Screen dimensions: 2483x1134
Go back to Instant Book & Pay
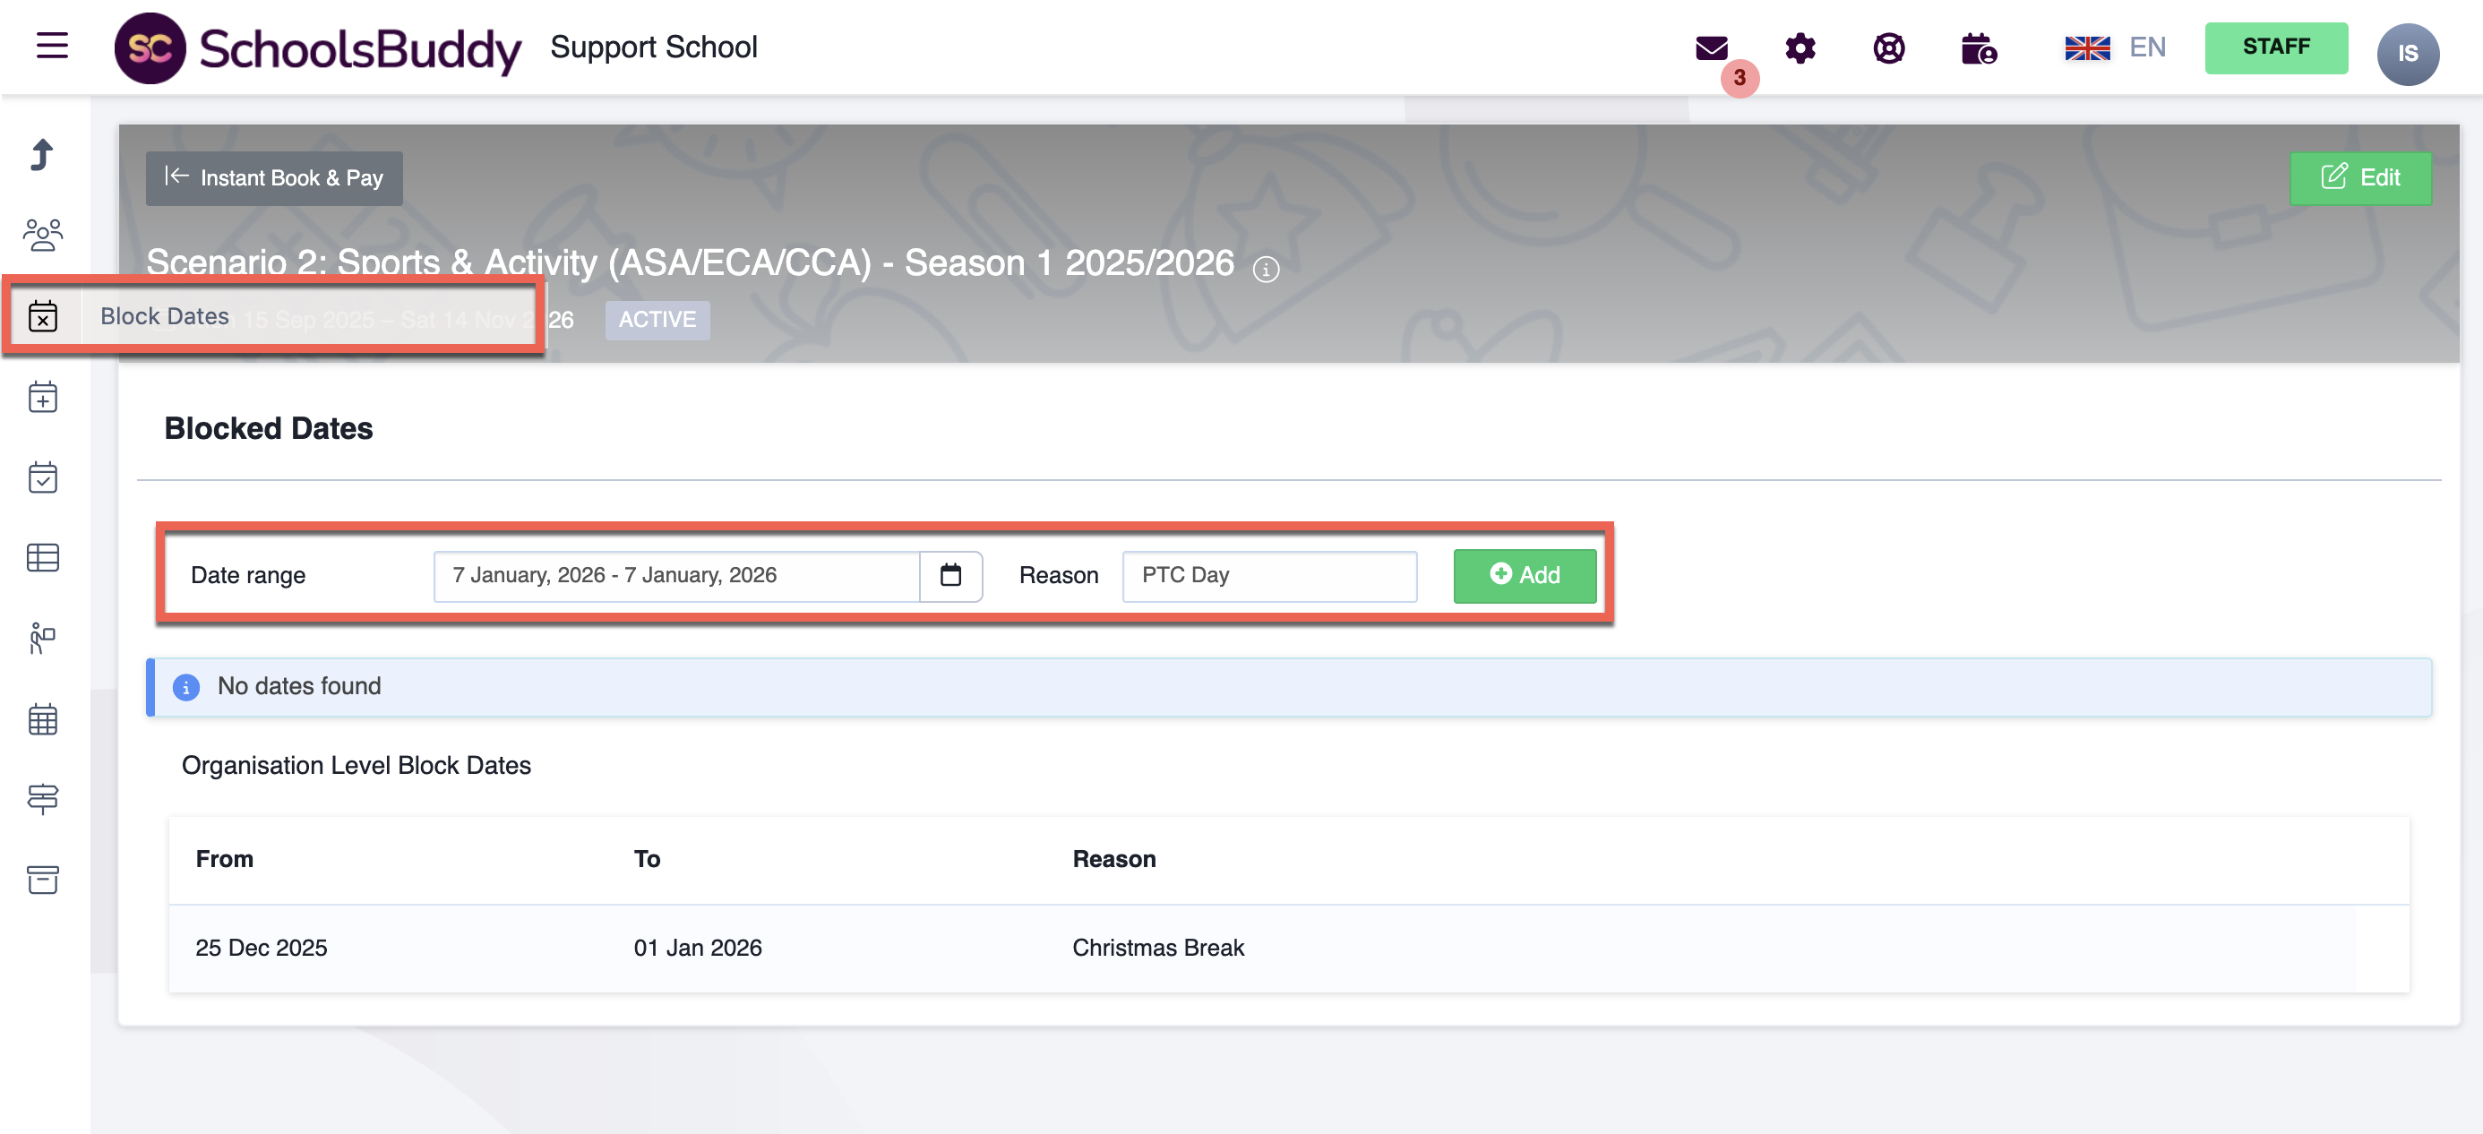pyautogui.click(x=274, y=177)
